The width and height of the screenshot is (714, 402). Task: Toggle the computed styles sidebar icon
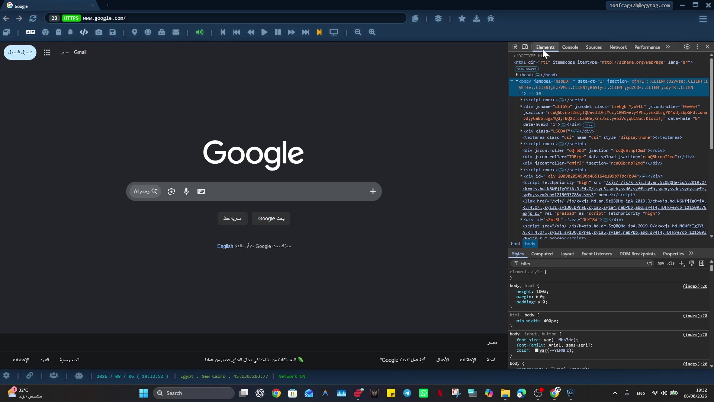[702, 264]
